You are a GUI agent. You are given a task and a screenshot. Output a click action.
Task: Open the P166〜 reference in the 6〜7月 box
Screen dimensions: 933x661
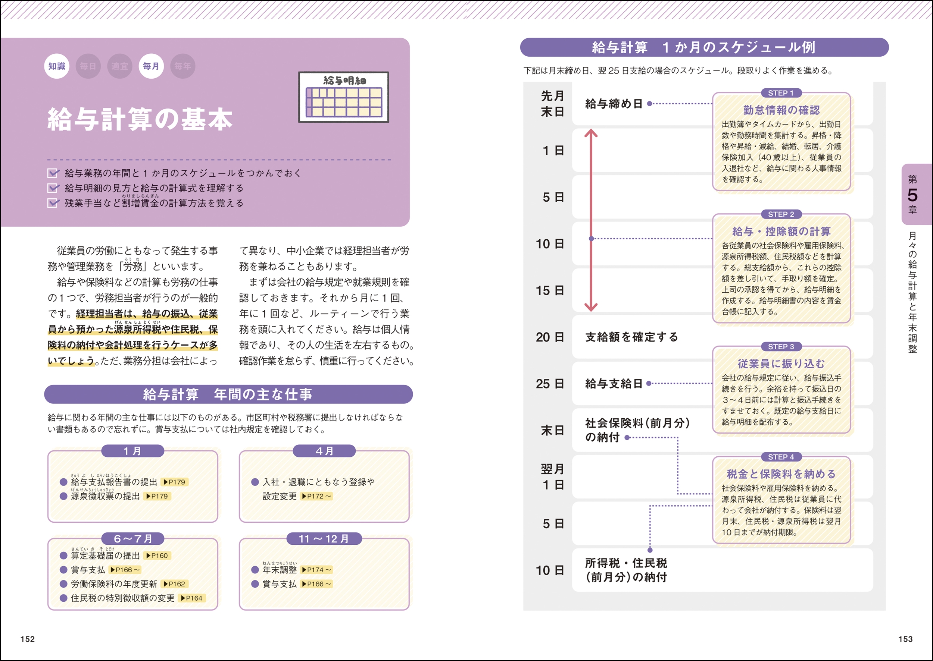tap(125, 570)
